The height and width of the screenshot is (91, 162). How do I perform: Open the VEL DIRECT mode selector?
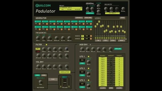(112, 13)
